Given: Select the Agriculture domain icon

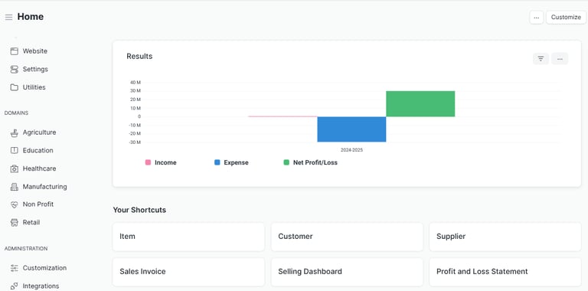Looking at the screenshot, I should [x=15, y=132].
